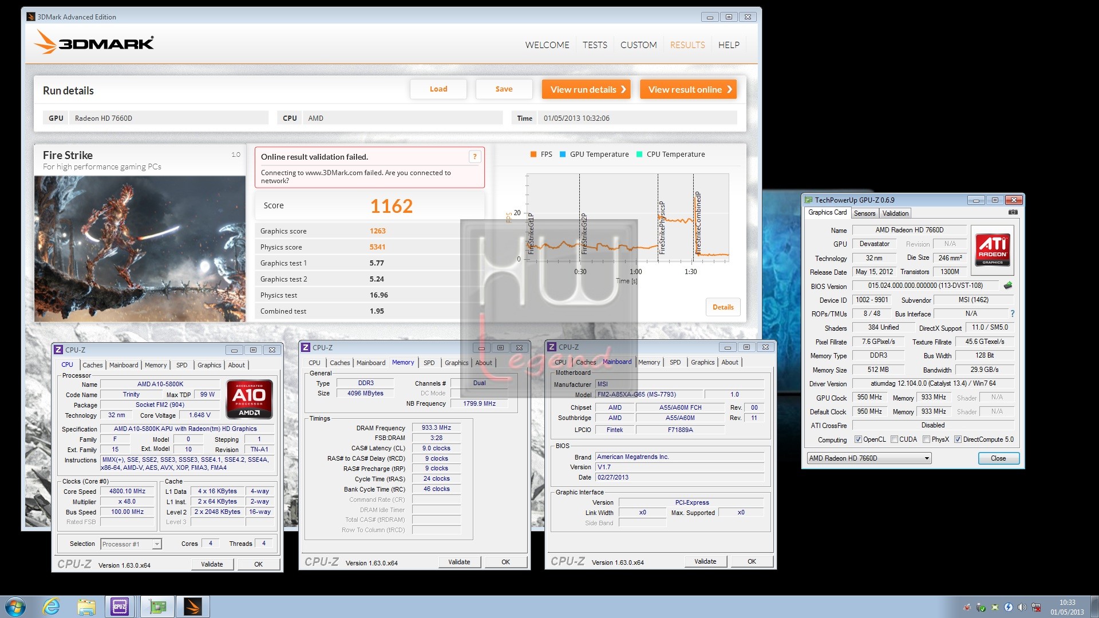Open the Windows Start orb

(15, 607)
